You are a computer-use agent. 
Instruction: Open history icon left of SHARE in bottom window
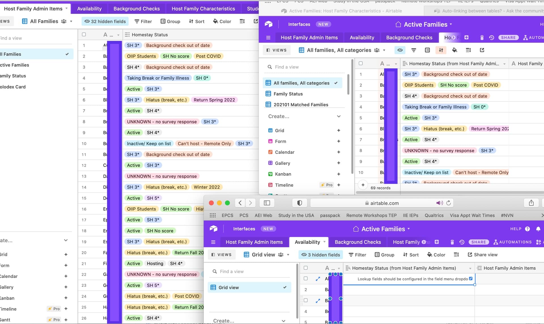(x=462, y=242)
